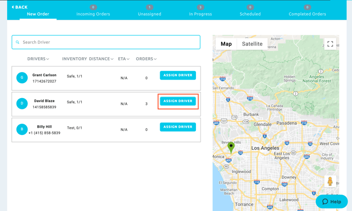Click the Completed Orders count badge
The width and height of the screenshot is (352, 211).
[x=307, y=7]
